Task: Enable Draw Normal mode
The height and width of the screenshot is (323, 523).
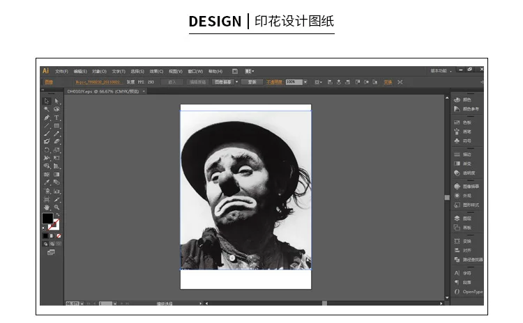Action: click(x=46, y=244)
